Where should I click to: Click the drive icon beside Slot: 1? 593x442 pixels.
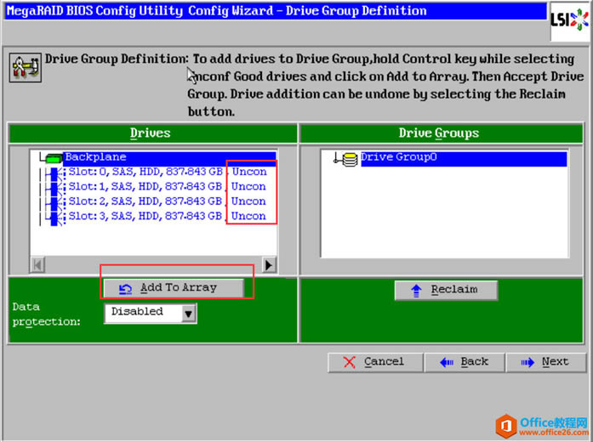point(55,188)
